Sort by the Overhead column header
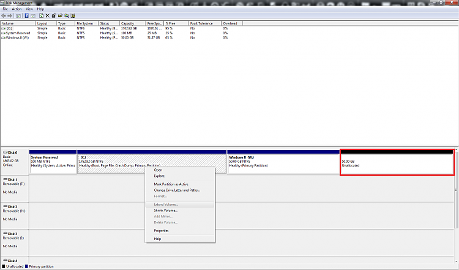This screenshot has height=270, width=459. coord(232,23)
